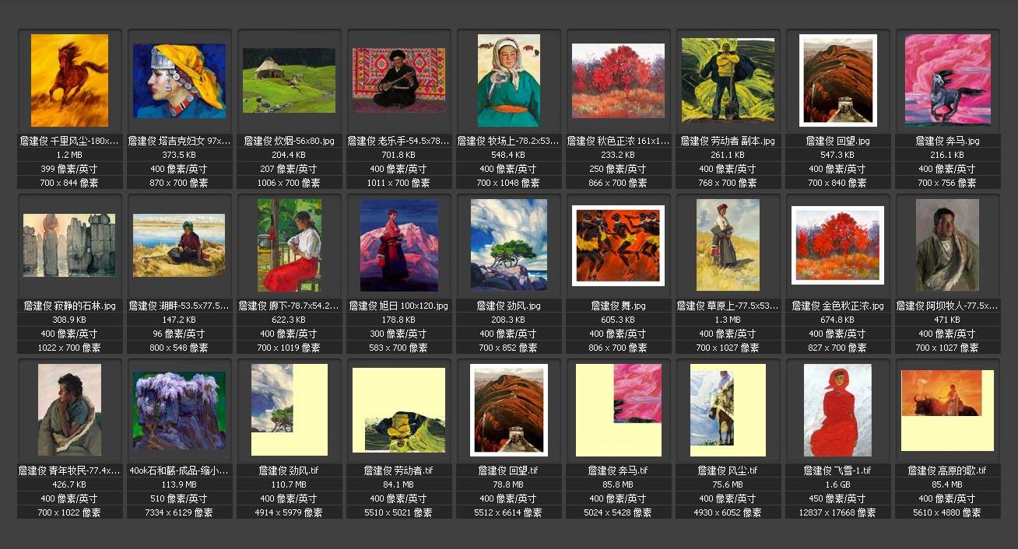Select the 老乐手 musician painting thumbnail
Screen dimensions: 1018x549
coord(398,81)
